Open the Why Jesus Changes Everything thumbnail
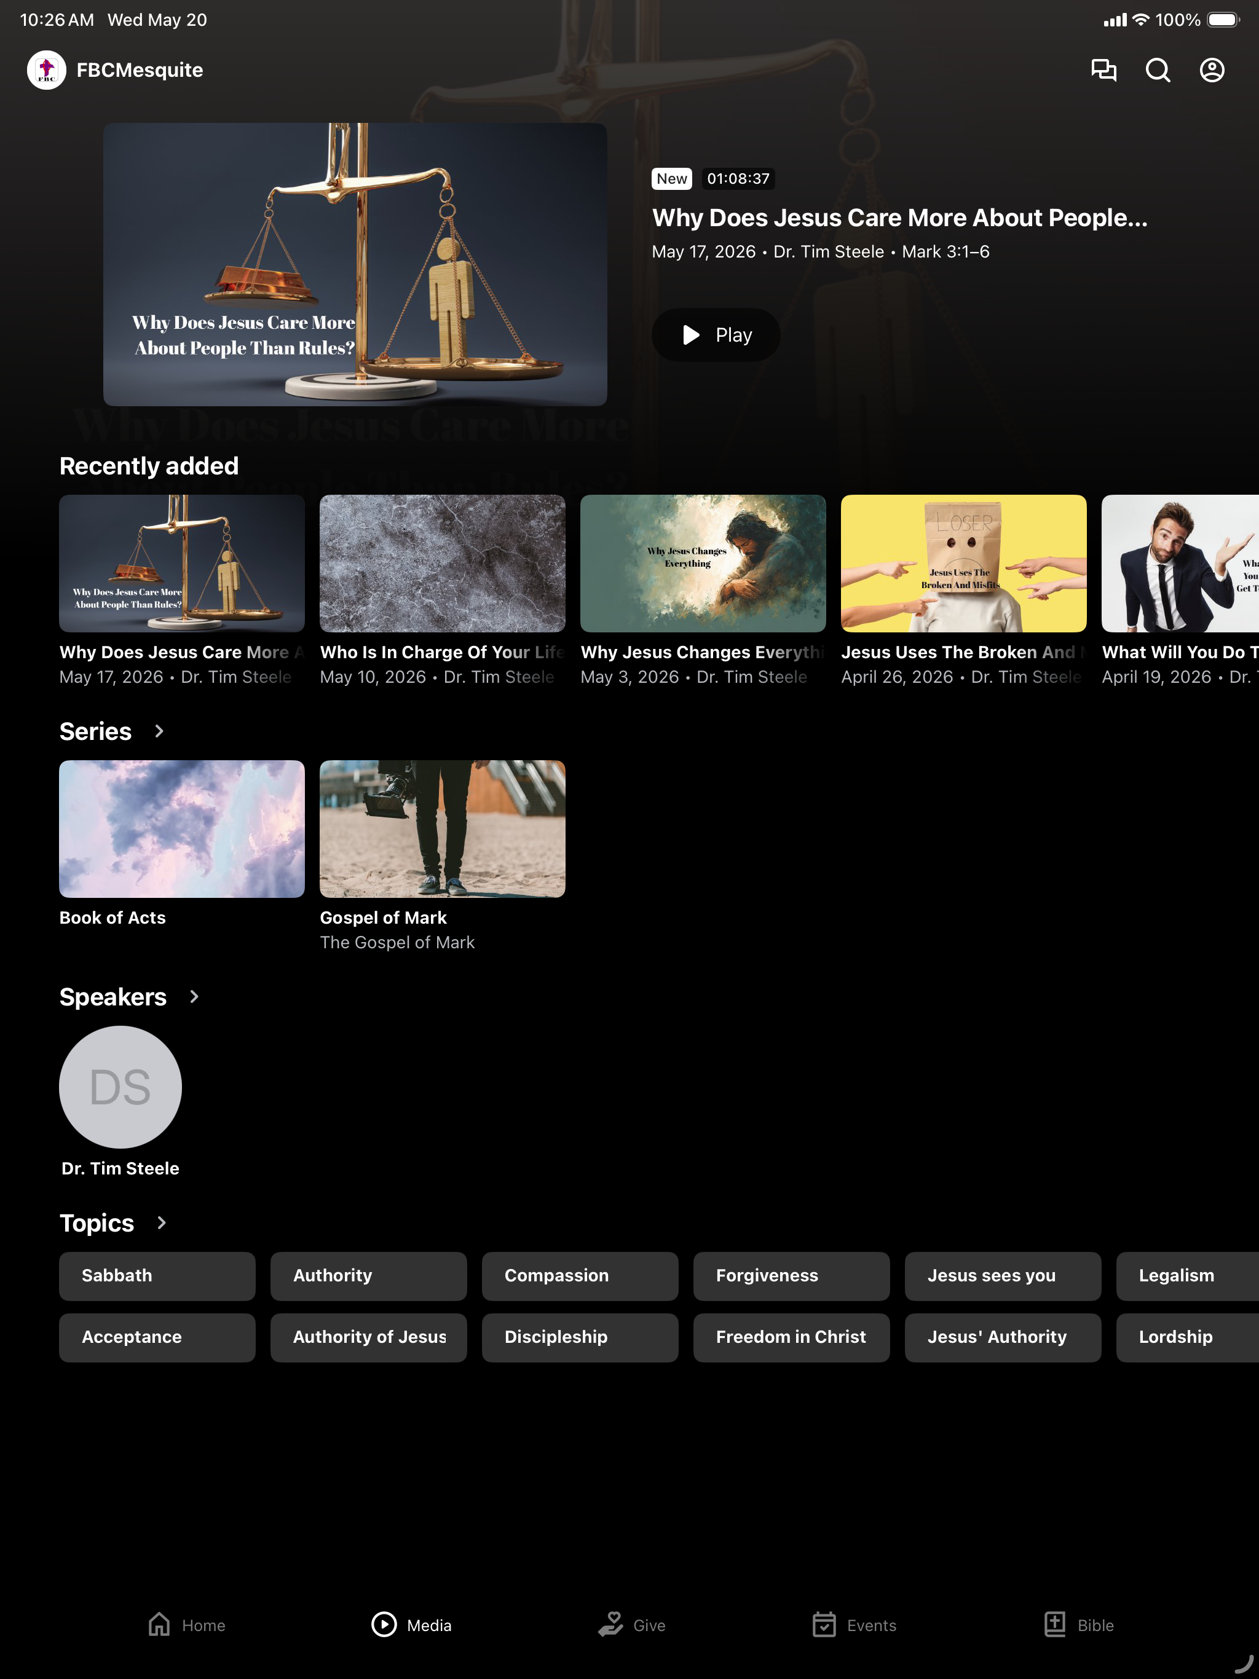Screen dimensions: 1259x1679 tap(703, 563)
